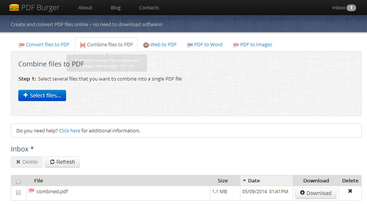Click the Combine files to PDF heading

51,64
